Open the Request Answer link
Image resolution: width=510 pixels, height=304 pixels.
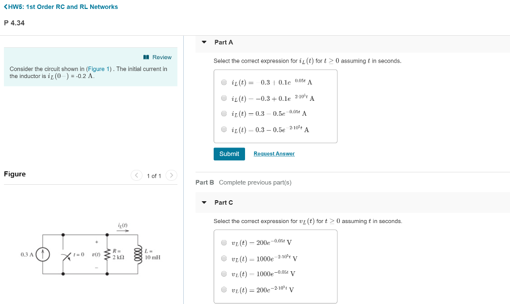(x=274, y=154)
